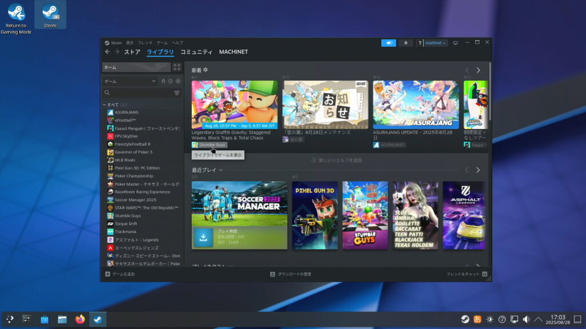This screenshot has height=329, width=586.
Task: Collapse the すべて game list category
Action: (104, 105)
